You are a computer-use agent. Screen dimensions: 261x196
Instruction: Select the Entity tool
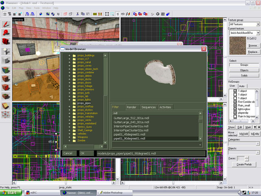[x=6, y=51]
